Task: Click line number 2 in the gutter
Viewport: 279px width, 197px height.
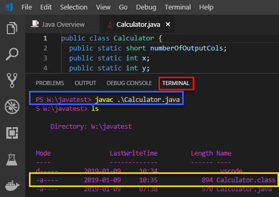Action: pyautogui.click(x=45, y=48)
